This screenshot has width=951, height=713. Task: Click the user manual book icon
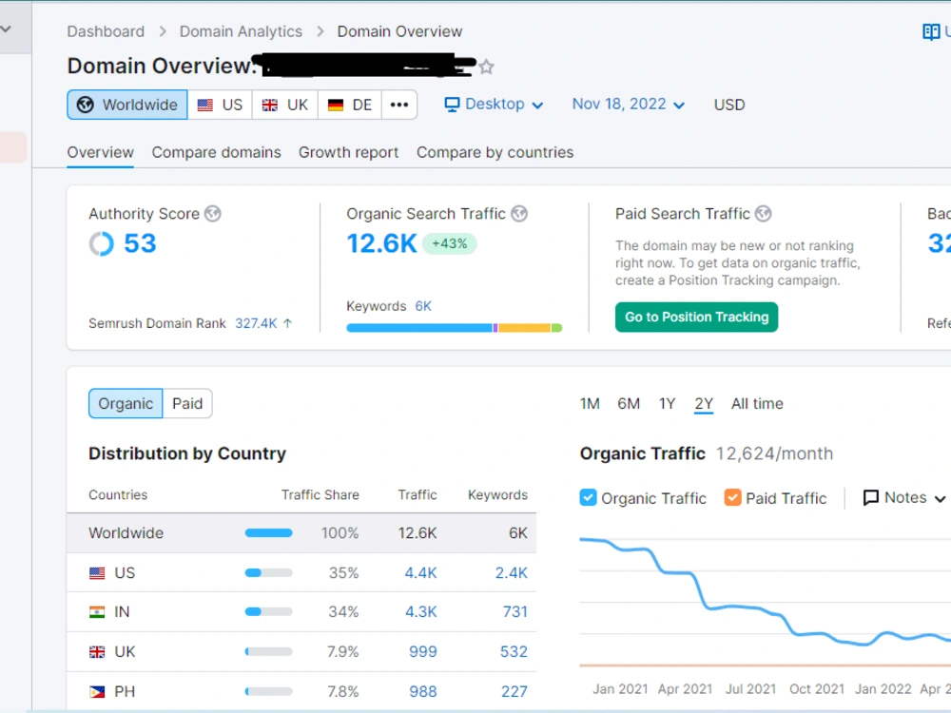(931, 31)
